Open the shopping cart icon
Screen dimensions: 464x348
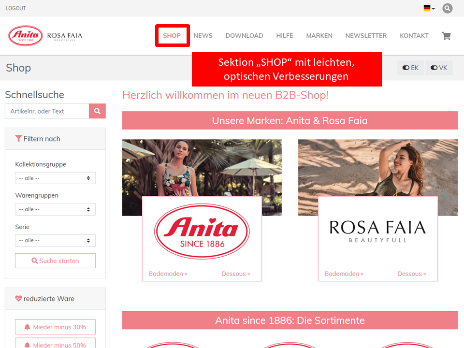coord(446,36)
